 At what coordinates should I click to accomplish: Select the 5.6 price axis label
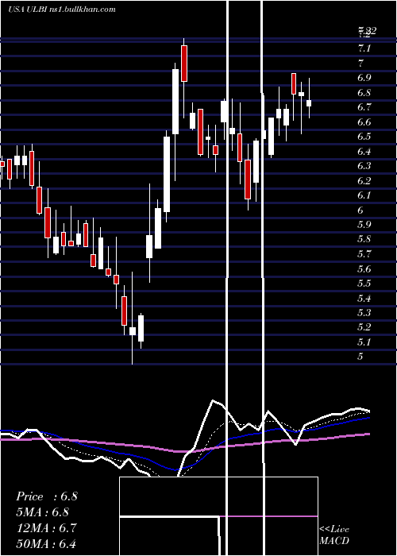[x=364, y=269]
